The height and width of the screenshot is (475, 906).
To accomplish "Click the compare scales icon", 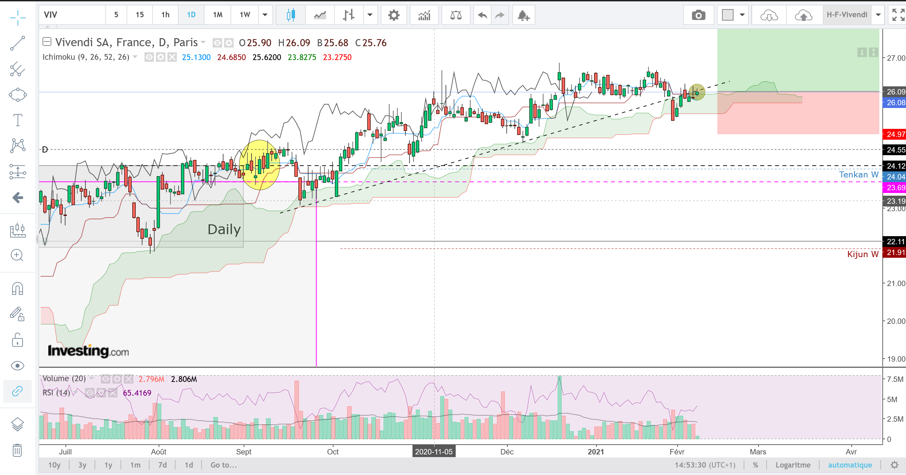I will 456,15.
